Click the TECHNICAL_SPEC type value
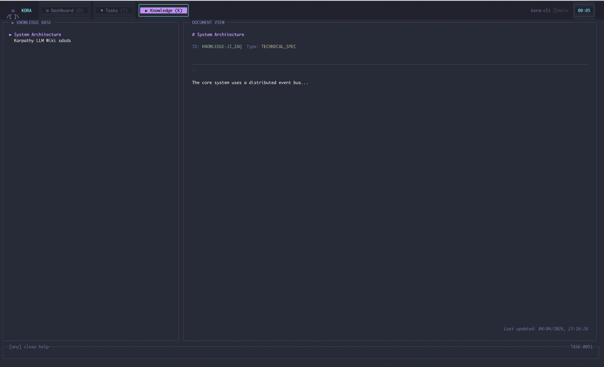Viewport: 604px width, 367px height. pyautogui.click(x=278, y=47)
